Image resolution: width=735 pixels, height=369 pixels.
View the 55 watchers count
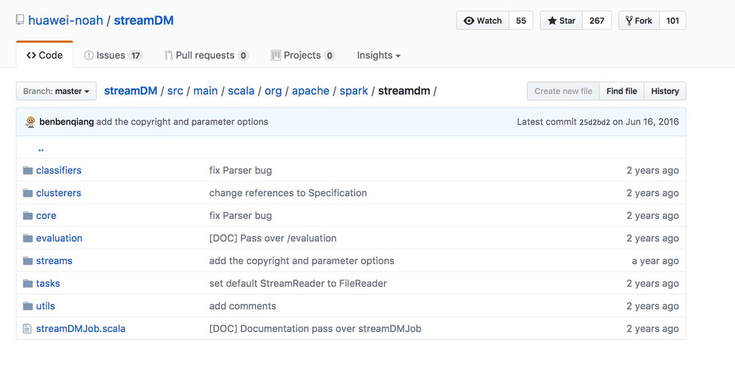pos(521,21)
